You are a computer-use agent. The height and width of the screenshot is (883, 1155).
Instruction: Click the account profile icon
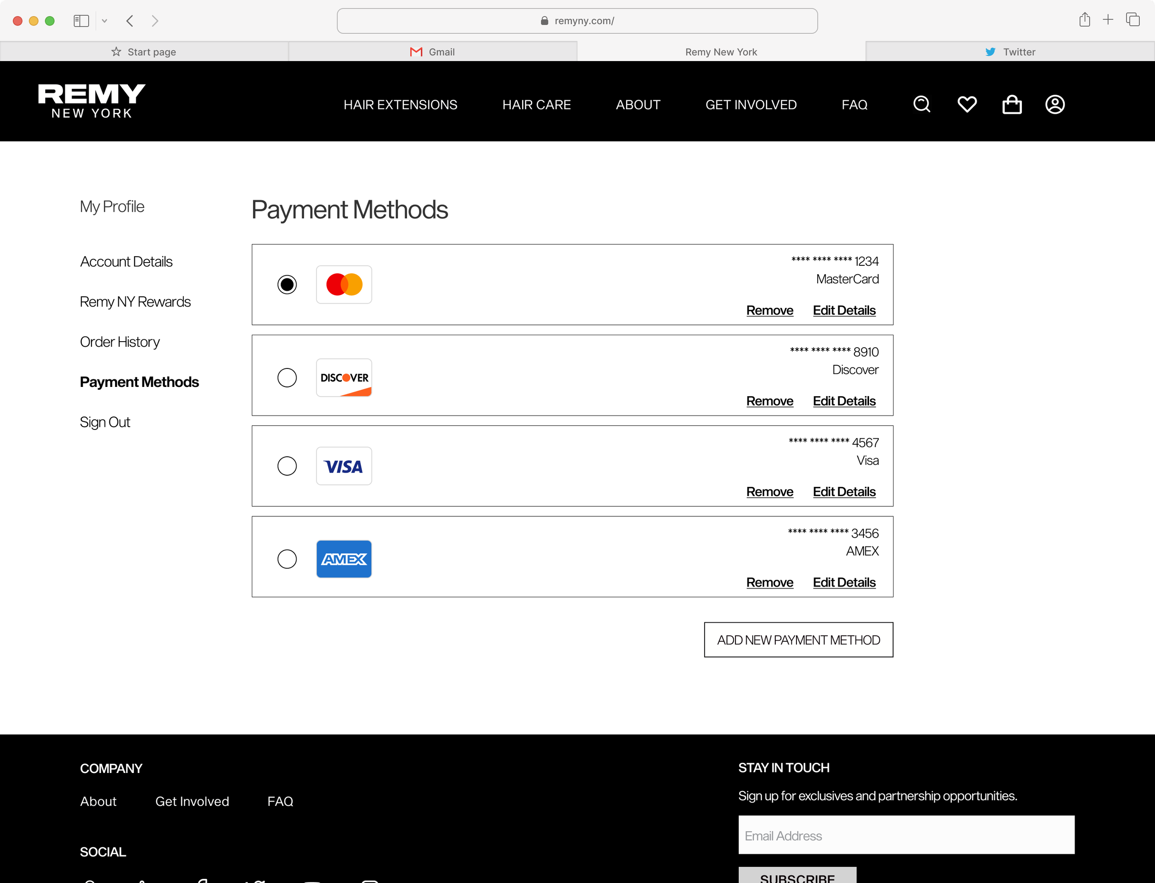1055,104
